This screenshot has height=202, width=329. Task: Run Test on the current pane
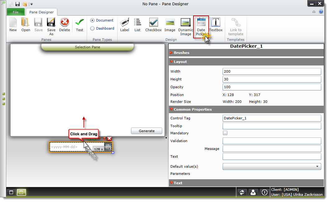[79, 25]
